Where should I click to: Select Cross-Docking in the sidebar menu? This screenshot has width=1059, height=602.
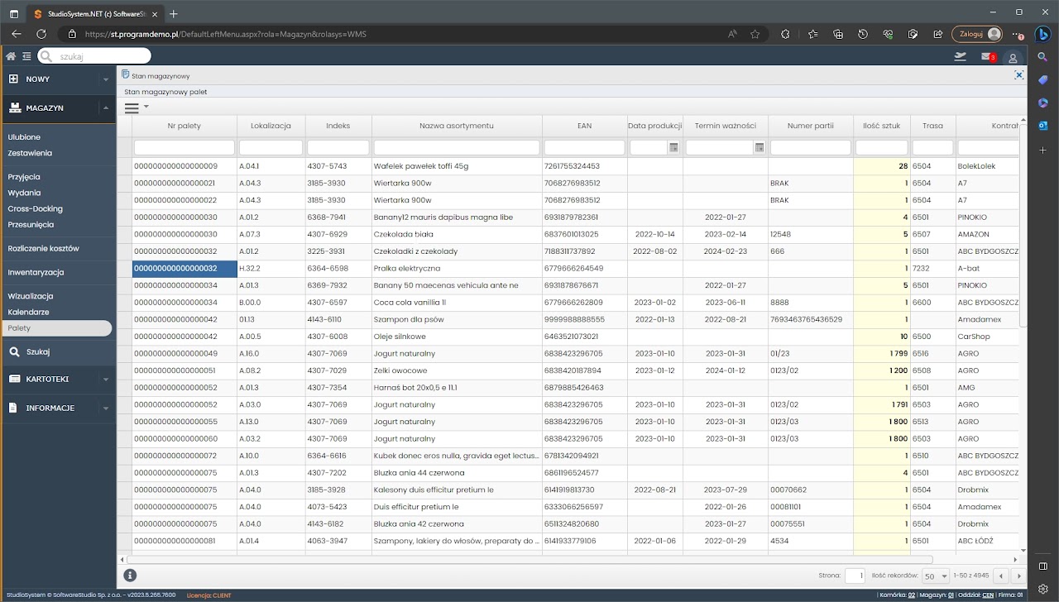tap(35, 208)
